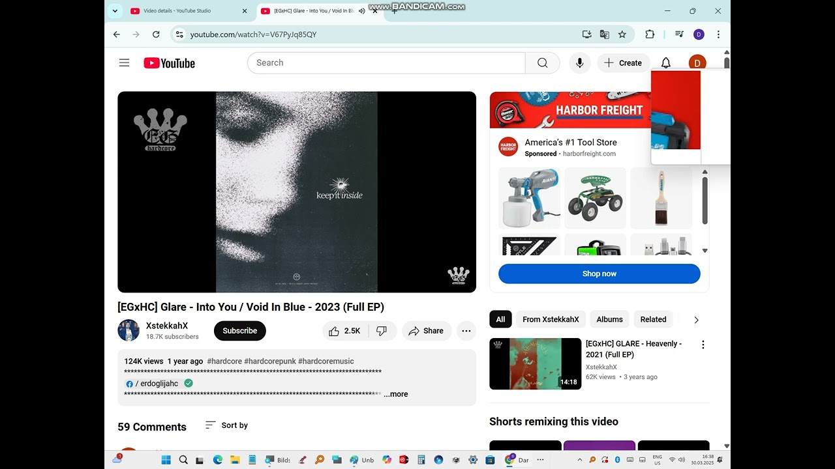Go to the YouTube home logo
The width and height of the screenshot is (835, 469).
click(x=169, y=63)
